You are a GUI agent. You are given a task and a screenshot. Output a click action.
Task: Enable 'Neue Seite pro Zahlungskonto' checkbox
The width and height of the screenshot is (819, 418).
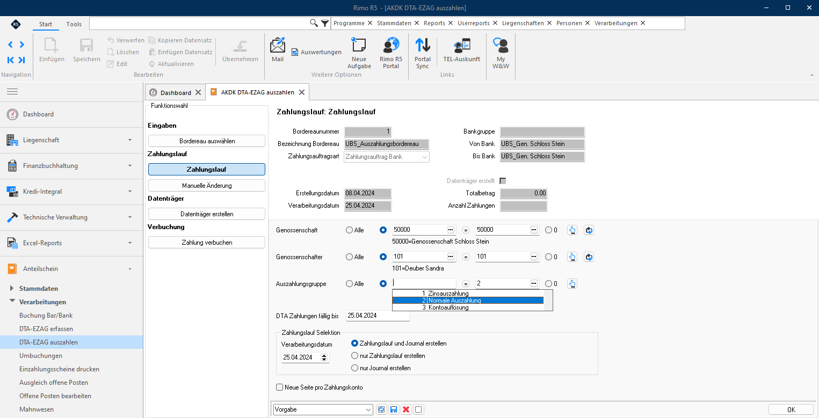pyautogui.click(x=279, y=387)
